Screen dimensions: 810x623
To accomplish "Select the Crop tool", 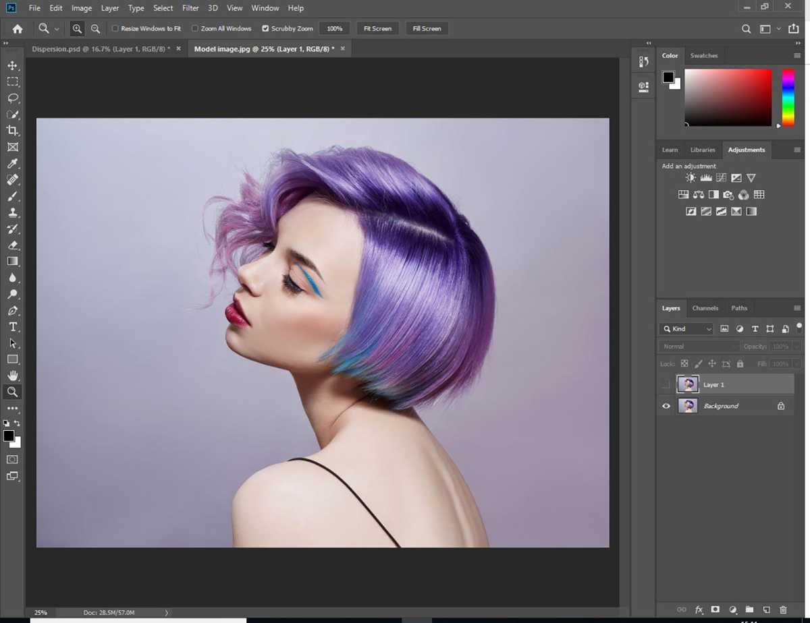I will pos(12,131).
